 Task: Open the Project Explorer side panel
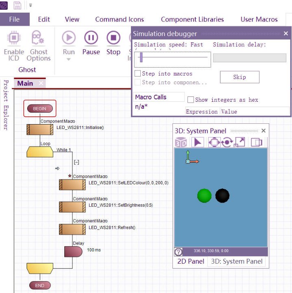point(6,105)
